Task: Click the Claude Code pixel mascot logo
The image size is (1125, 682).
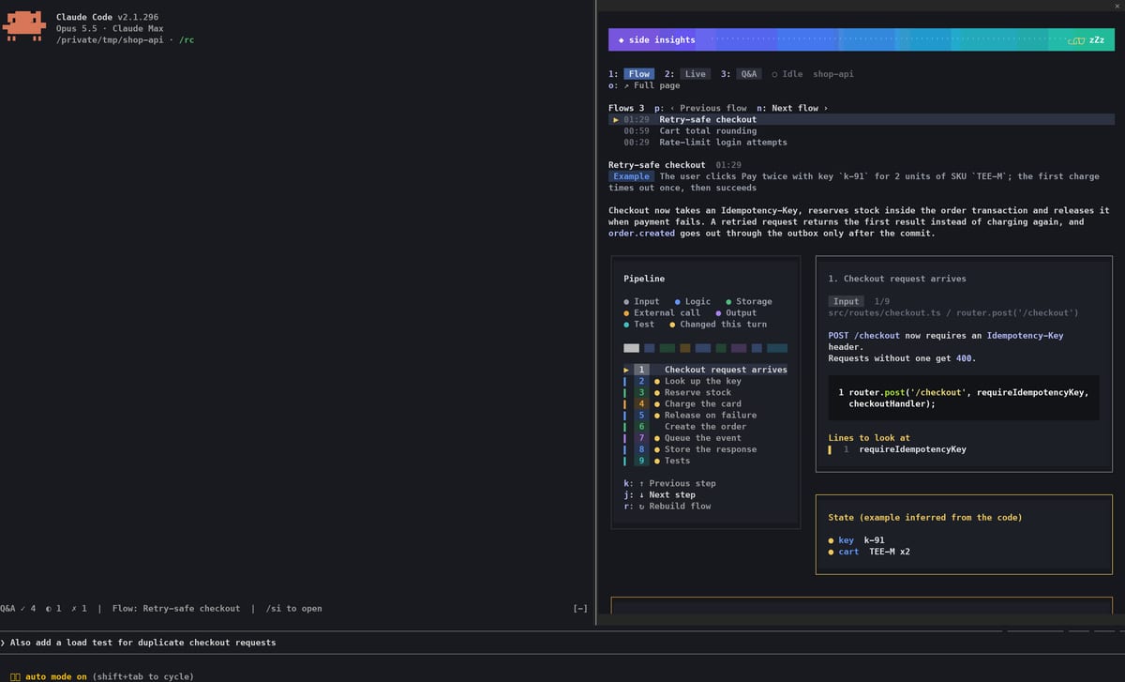Action: click(x=25, y=27)
